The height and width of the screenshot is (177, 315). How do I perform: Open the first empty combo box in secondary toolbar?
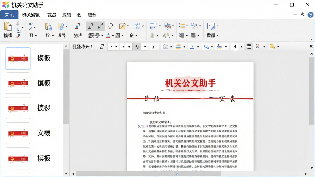click(x=113, y=47)
